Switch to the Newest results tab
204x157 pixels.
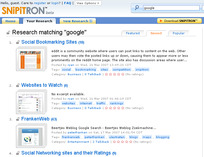tap(156, 33)
